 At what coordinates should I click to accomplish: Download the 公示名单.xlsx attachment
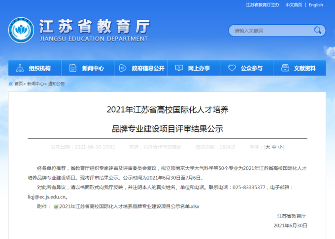coord(129,206)
